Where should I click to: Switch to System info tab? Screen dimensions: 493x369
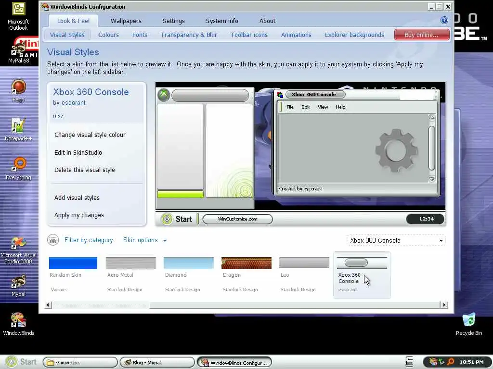222,21
